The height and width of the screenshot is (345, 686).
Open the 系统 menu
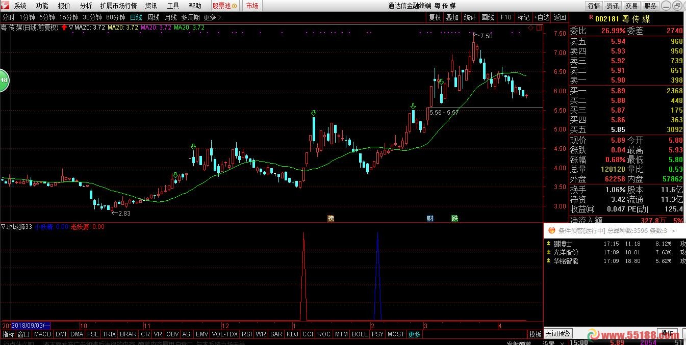click(20, 6)
